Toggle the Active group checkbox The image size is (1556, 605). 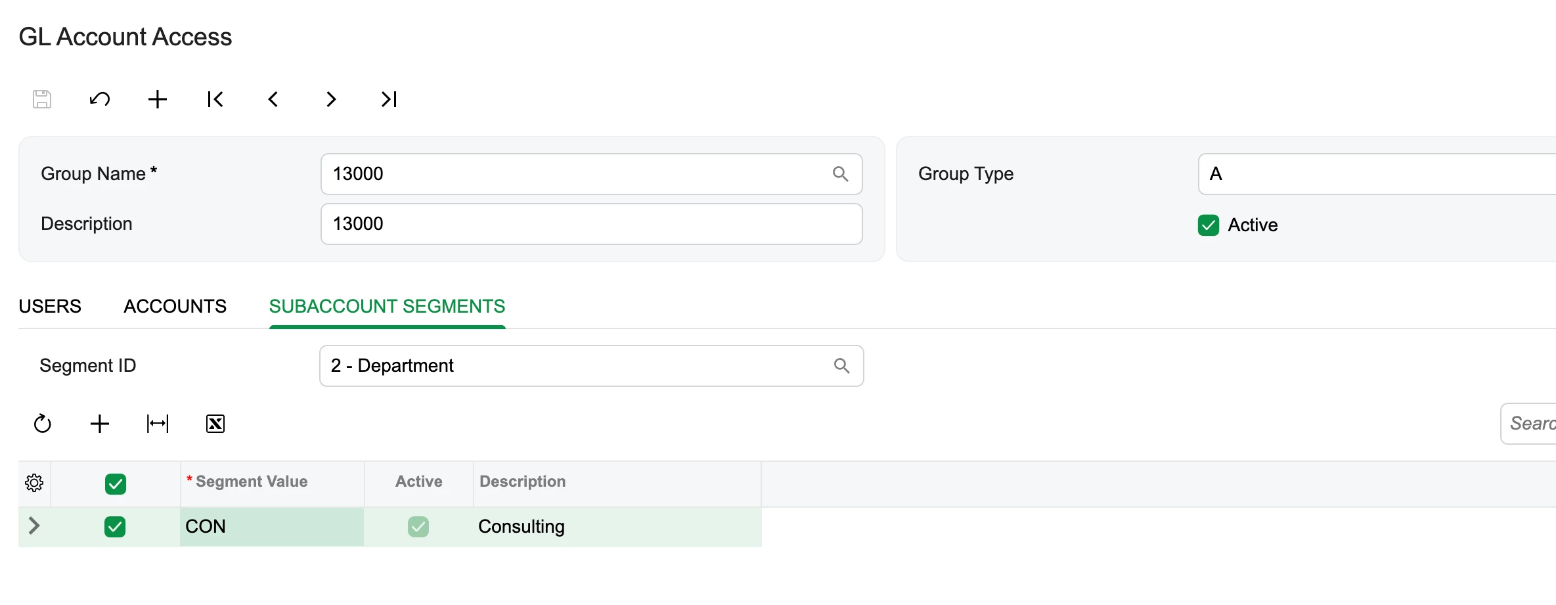1209,225
